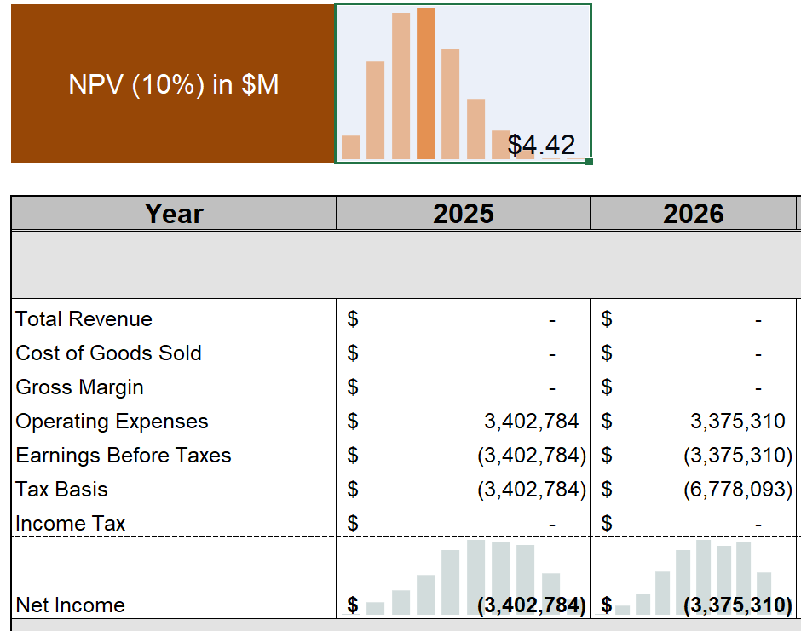The image size is (801, 631).
Task: Click the 2025 column header cell
Action: [463, 214]
